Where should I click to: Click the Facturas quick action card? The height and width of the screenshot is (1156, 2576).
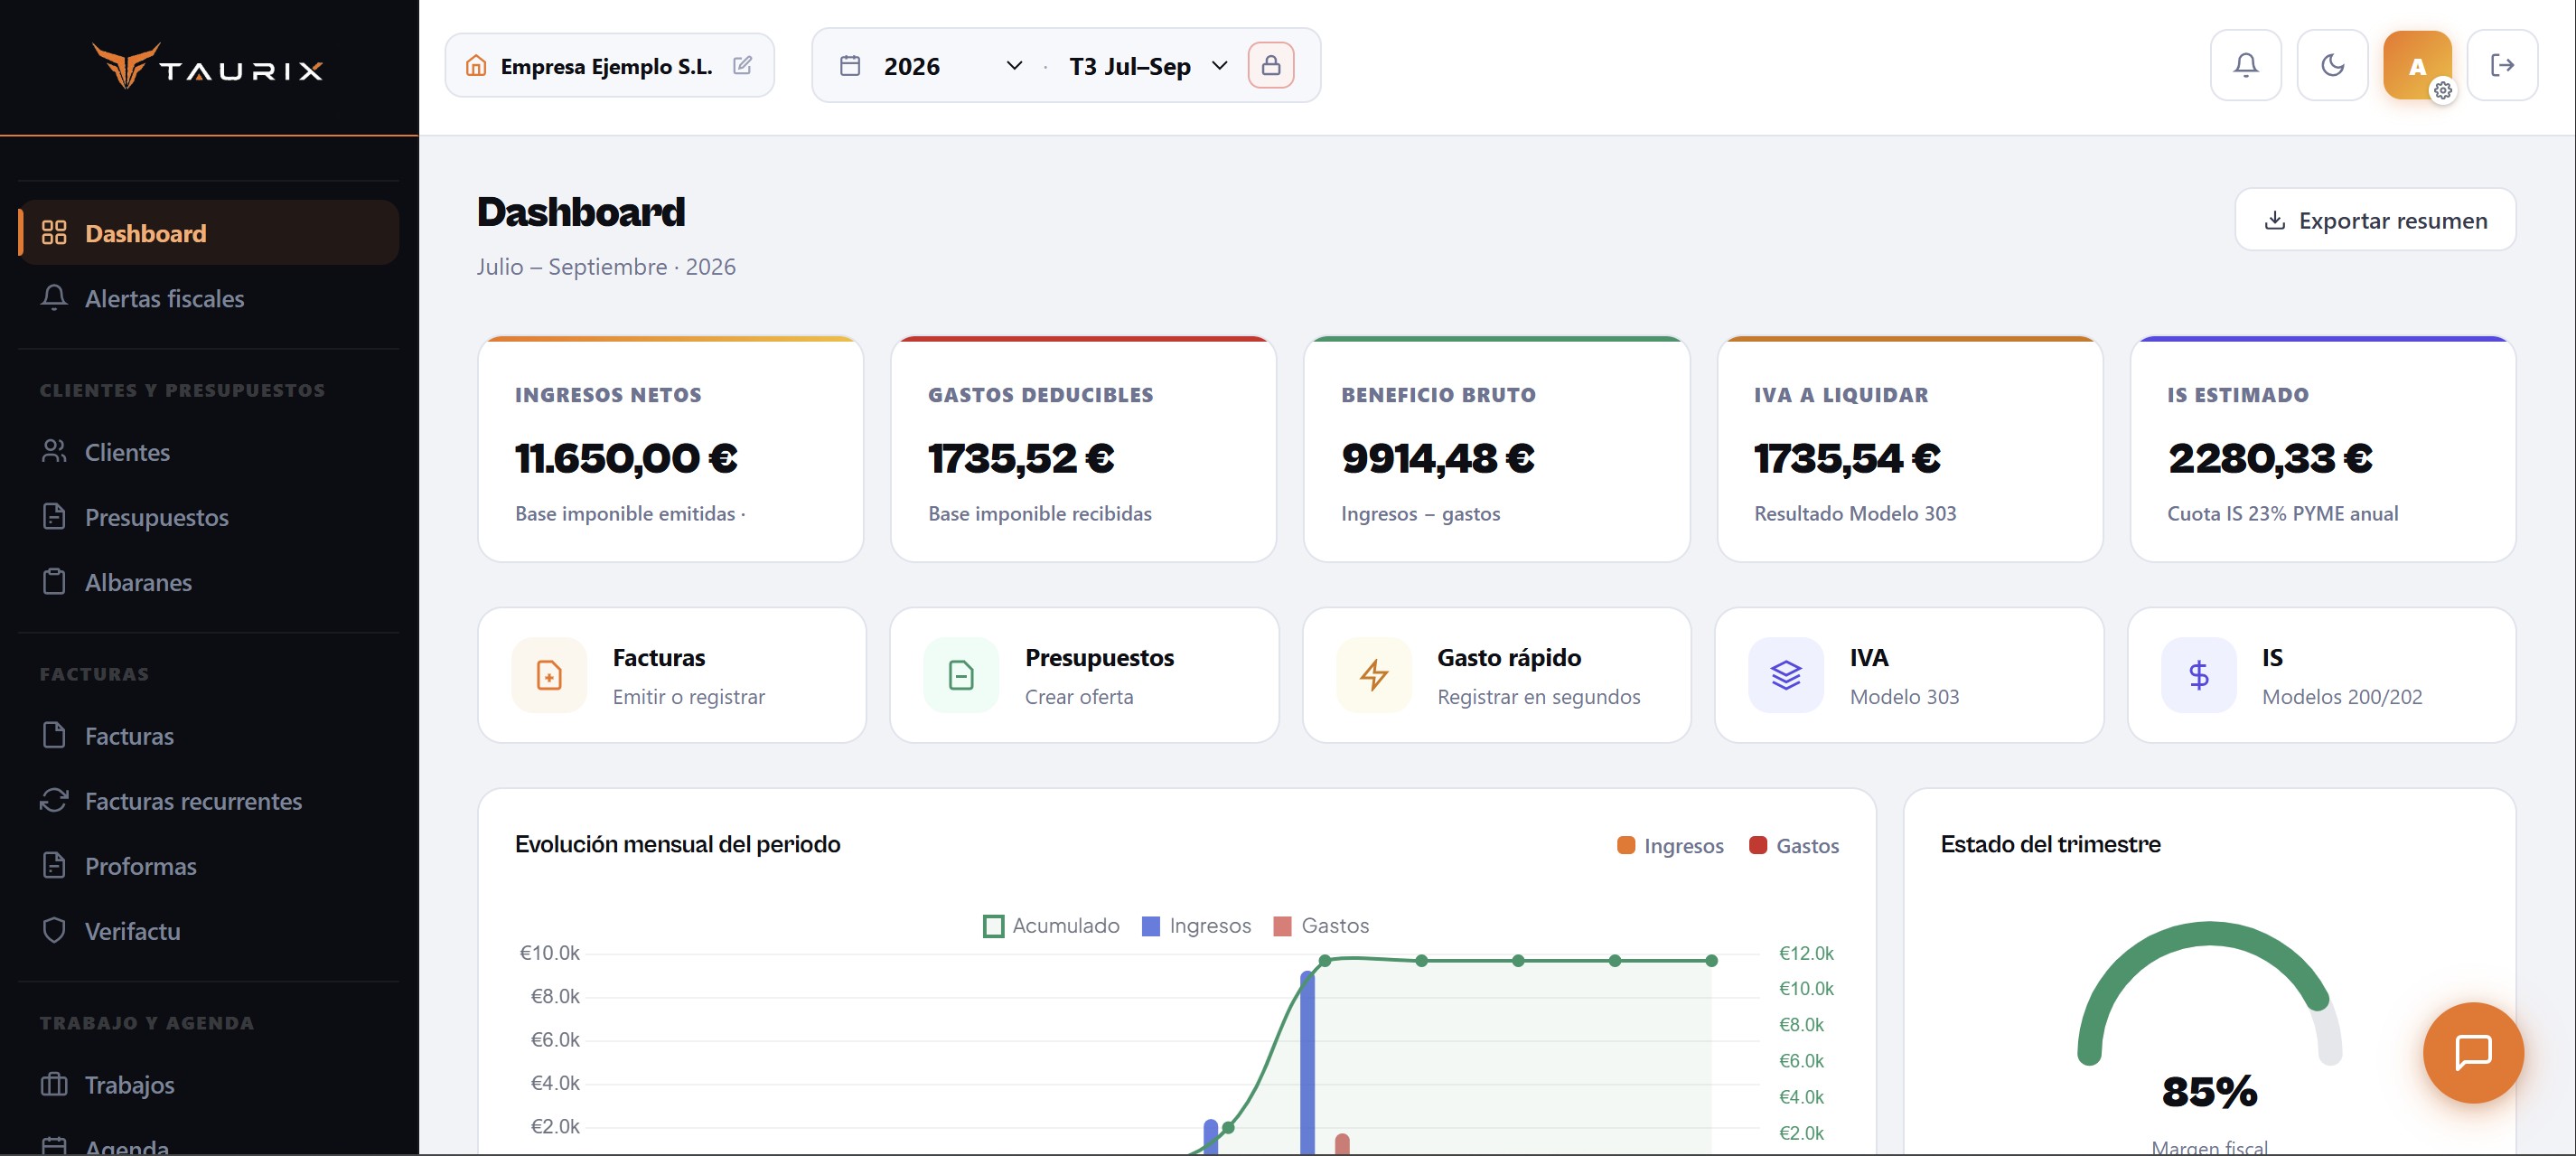(671, 676)
